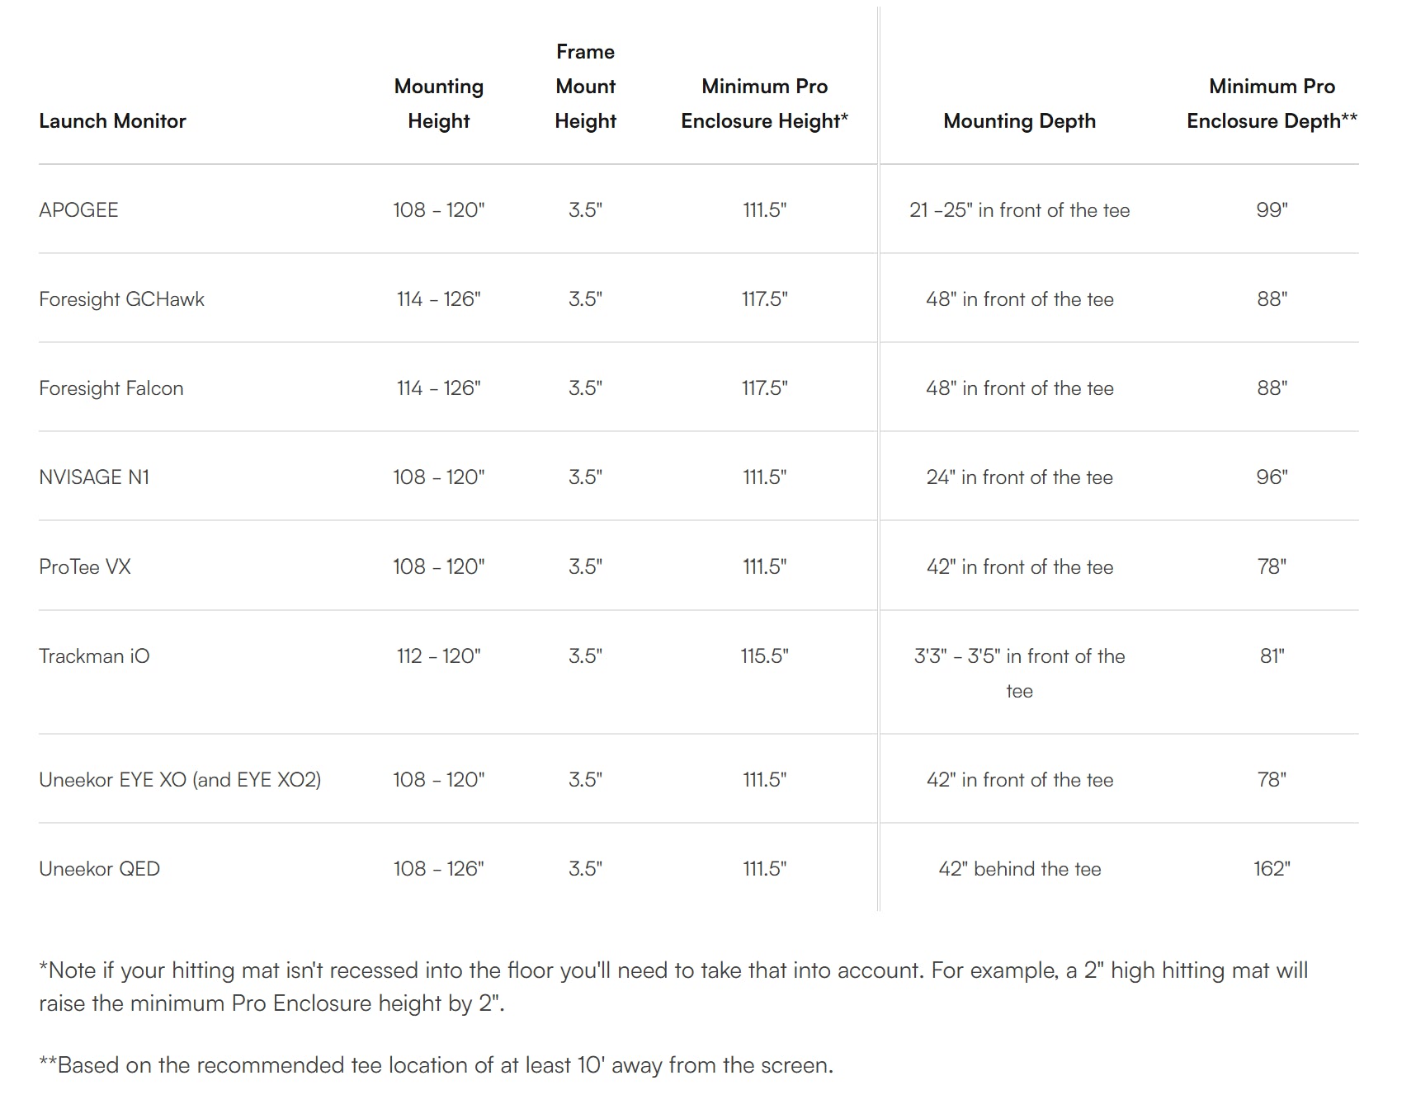Select Uneekor EYE XO (and EYE XO2) label

pyautogui.click(x=180, y=780)
